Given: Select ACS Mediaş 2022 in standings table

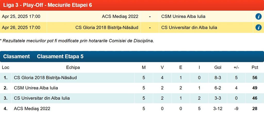Looking at the screenshot, I should [x=32, y=109].
